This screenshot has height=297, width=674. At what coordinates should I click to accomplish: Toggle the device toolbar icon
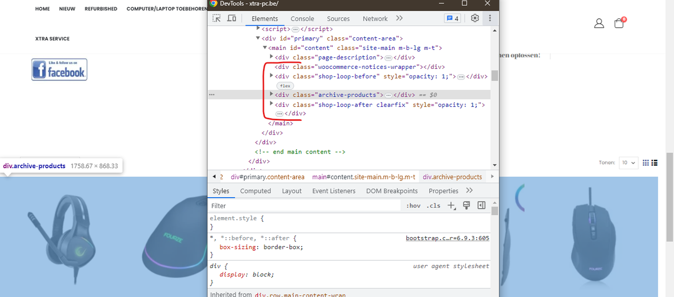click(232, 18)
